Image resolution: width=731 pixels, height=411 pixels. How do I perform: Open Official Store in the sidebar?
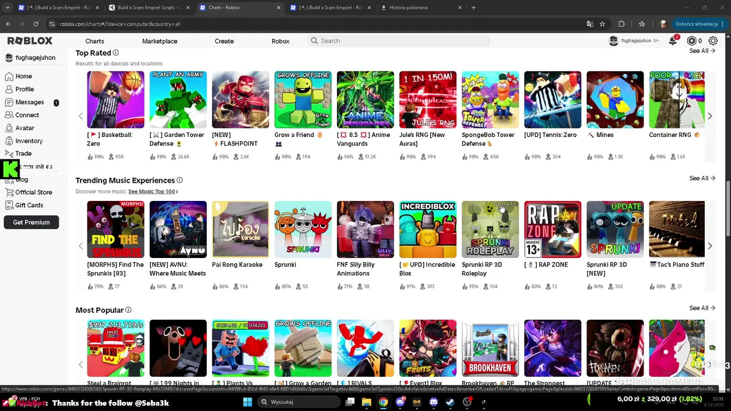coord(28,192)
